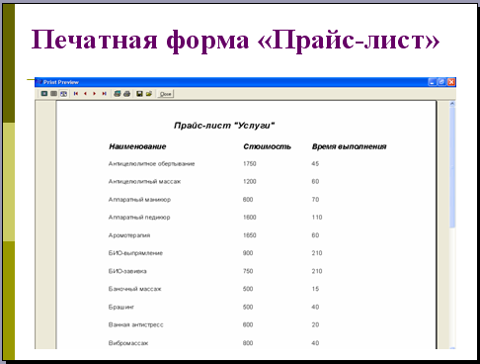
Task: Select row БИО-выпрямление
Action: (135, 253)
